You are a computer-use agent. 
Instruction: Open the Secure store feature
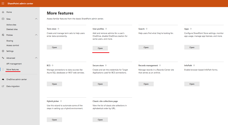(100, 84)
